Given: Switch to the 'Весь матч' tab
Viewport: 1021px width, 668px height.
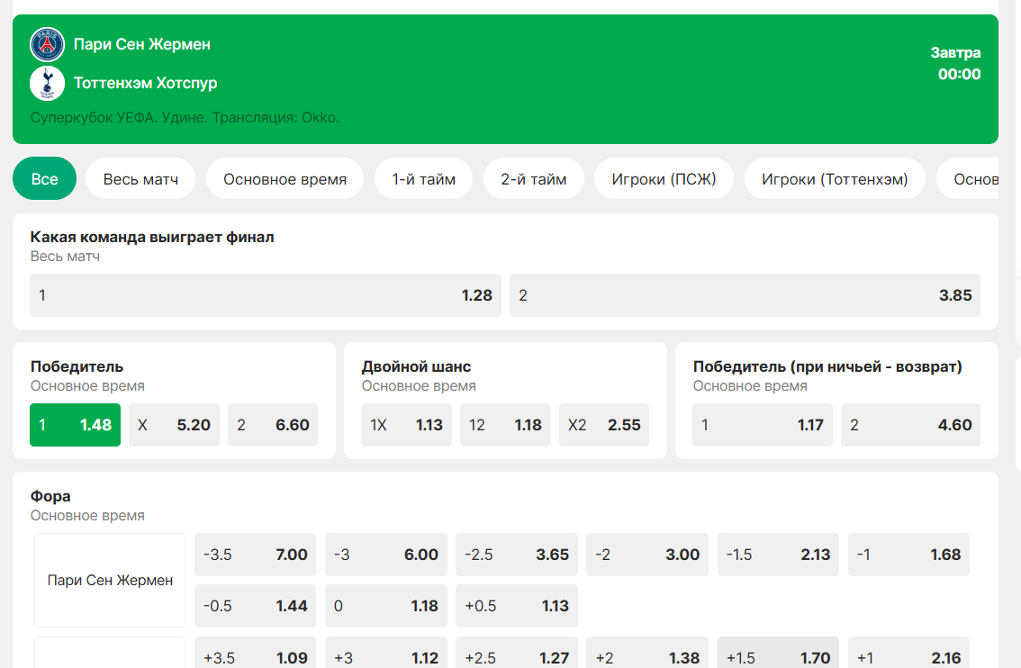Looking at the screenshot, I should click(140, 179).
